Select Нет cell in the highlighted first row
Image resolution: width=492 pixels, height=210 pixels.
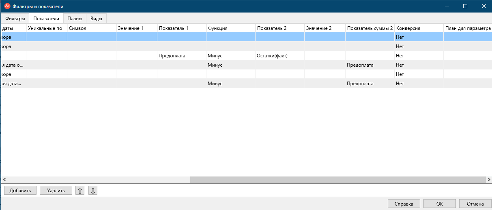click(x=419, y=37)
